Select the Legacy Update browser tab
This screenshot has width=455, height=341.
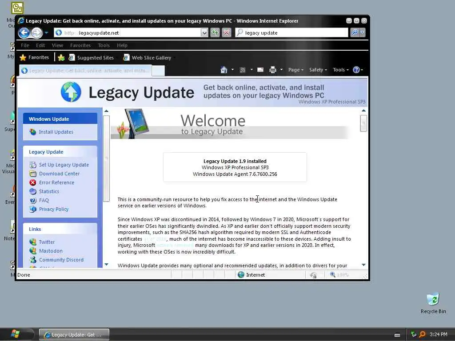(85, 71)
